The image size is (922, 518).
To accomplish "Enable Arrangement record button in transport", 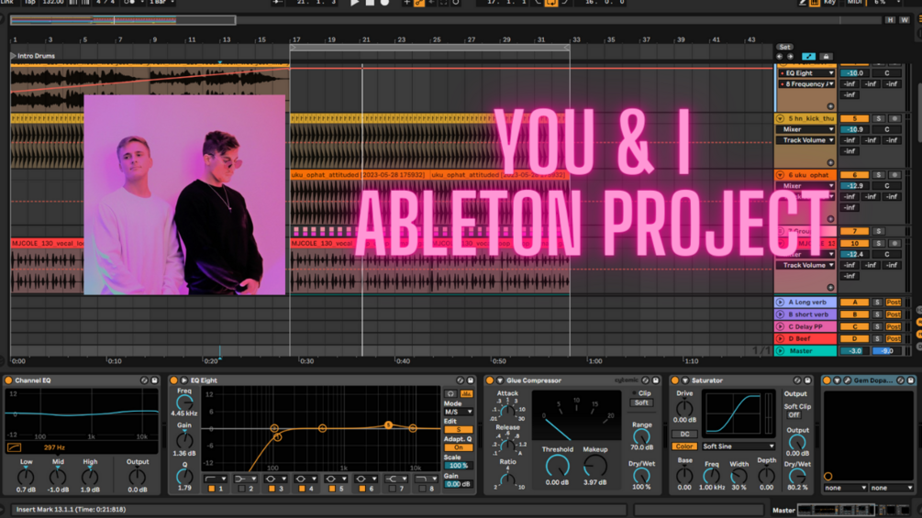I will tap(384, 3).
